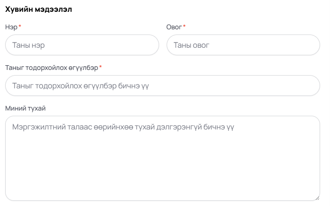The width and height of the screenshot is (330, 206).
Task: Activate the Миний тухай text area
Action: [x=163, y=158]
